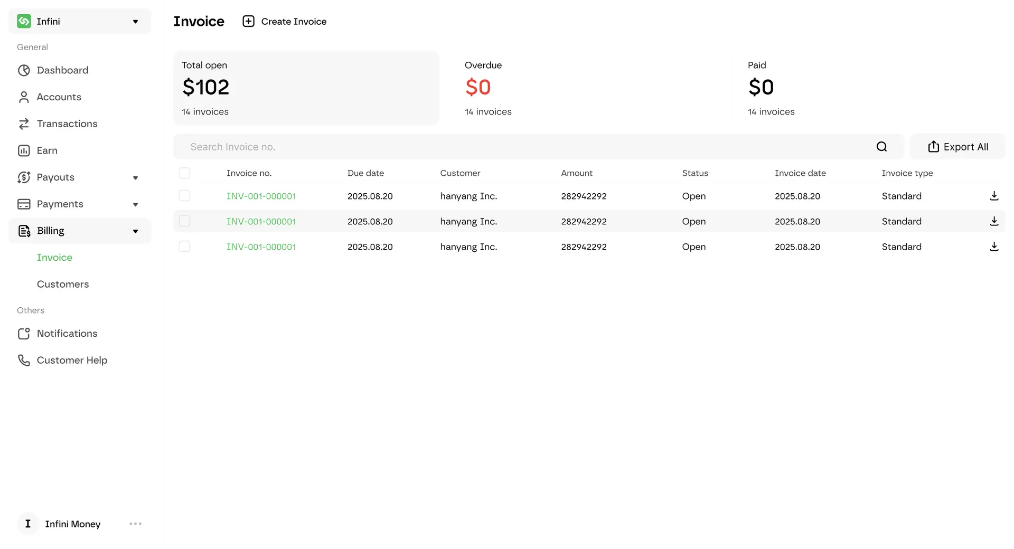This screenshot has height=549, width=1014.
Task: Click the Transactions arrows icon
Action: (24, 124)
